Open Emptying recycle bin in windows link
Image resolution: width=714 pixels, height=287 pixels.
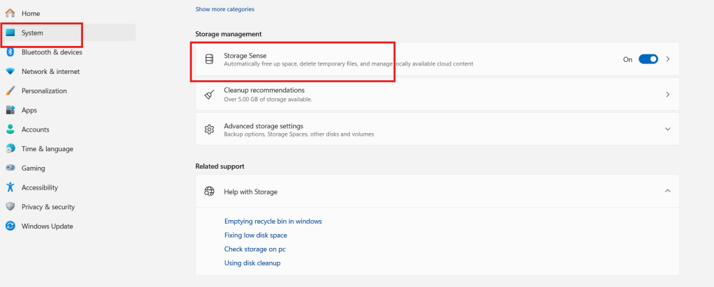coord(273,221)
